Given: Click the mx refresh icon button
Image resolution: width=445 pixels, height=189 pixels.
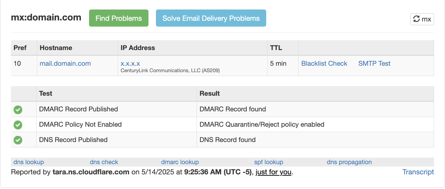Looking at the screenshot, I should click(422, 19).
